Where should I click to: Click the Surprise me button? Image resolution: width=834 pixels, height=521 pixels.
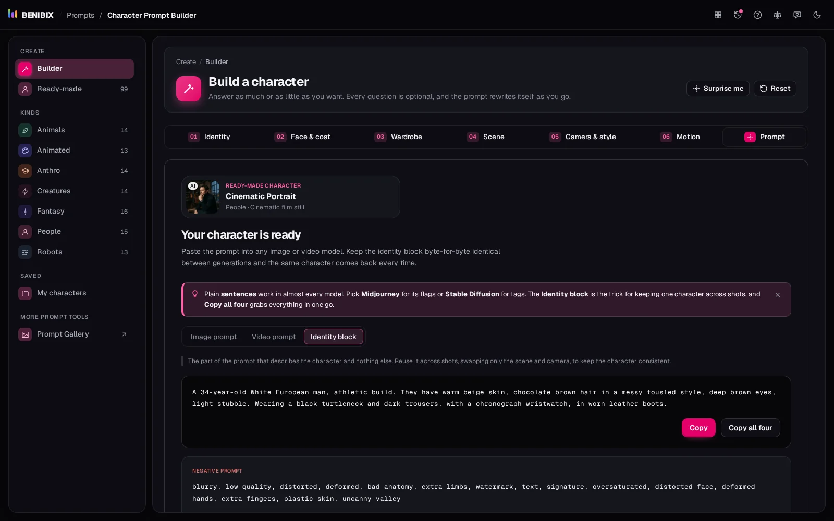718,89
